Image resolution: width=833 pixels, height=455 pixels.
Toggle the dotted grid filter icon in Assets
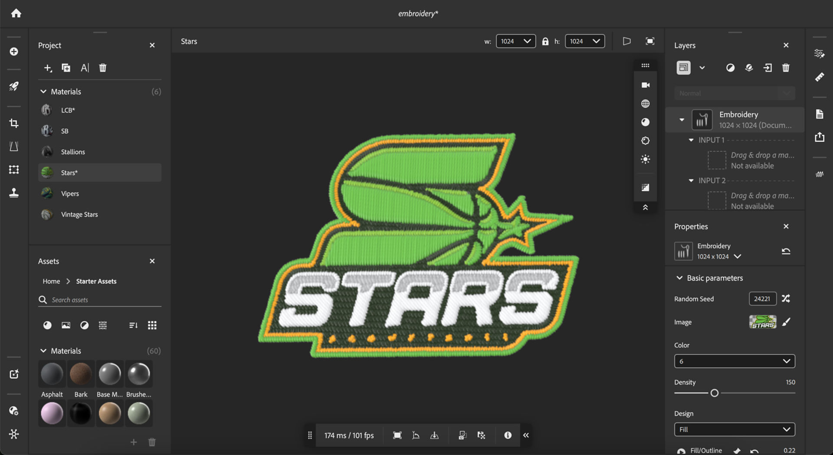tap(103, 325)
